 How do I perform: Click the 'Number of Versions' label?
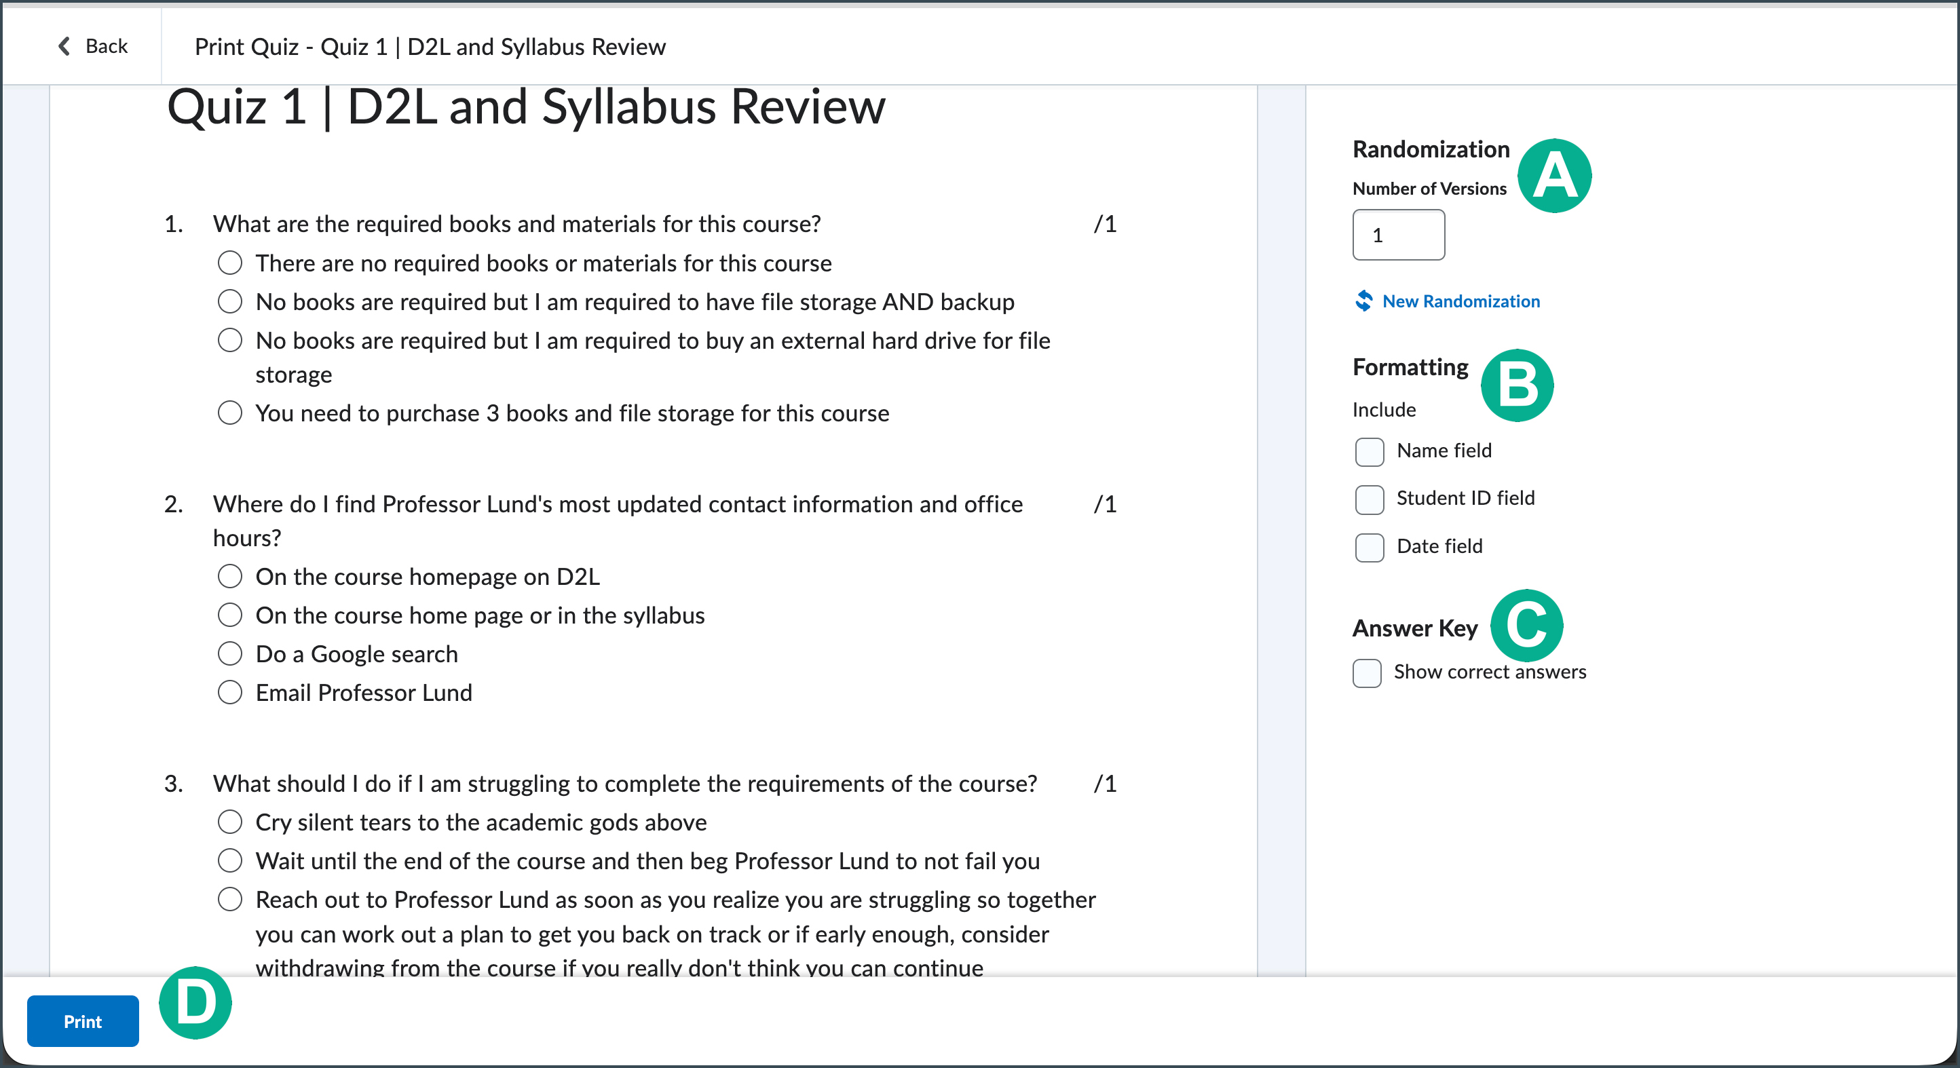click(1430, 189)
